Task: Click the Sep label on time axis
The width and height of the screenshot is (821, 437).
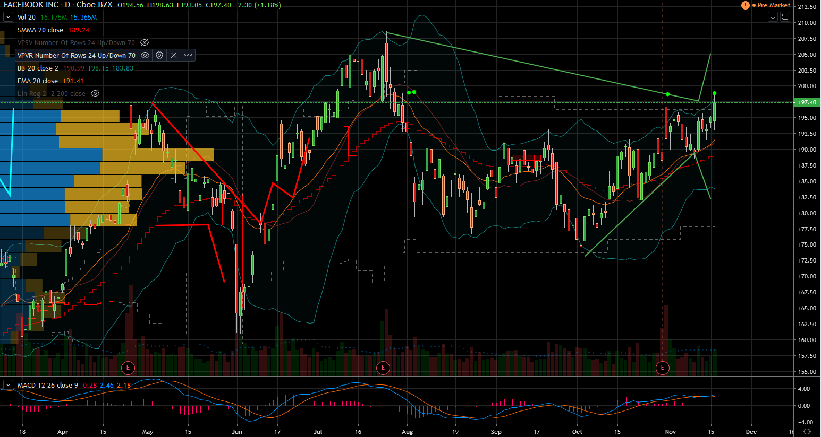Action: coord(496,432)
